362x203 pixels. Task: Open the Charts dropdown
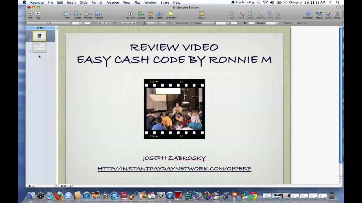(x=159, y=15)
